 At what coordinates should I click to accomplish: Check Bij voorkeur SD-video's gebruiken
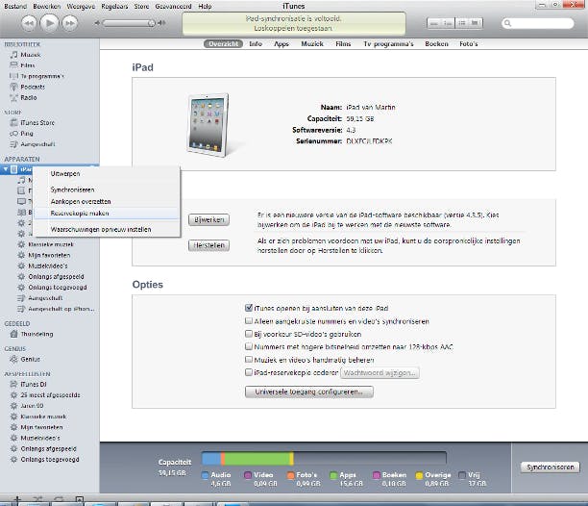coord(248,334)
